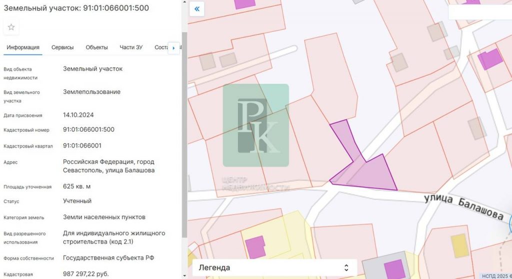Click the partially hidden Соста tab
This screenshot has height=279, width=512.
coord(161,47)
